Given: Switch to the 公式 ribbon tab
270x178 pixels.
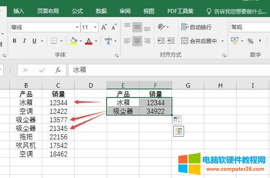Looking at the screenshot, I should tap(77, 11).
